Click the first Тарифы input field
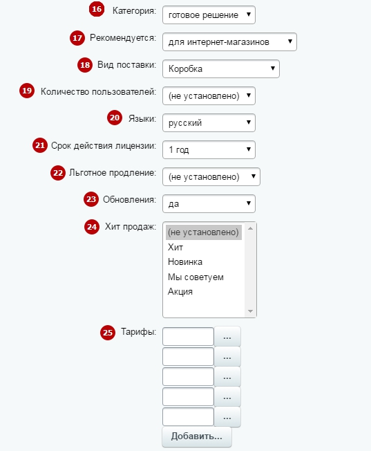This screenshot has height=451, width=371. point(188,336)
